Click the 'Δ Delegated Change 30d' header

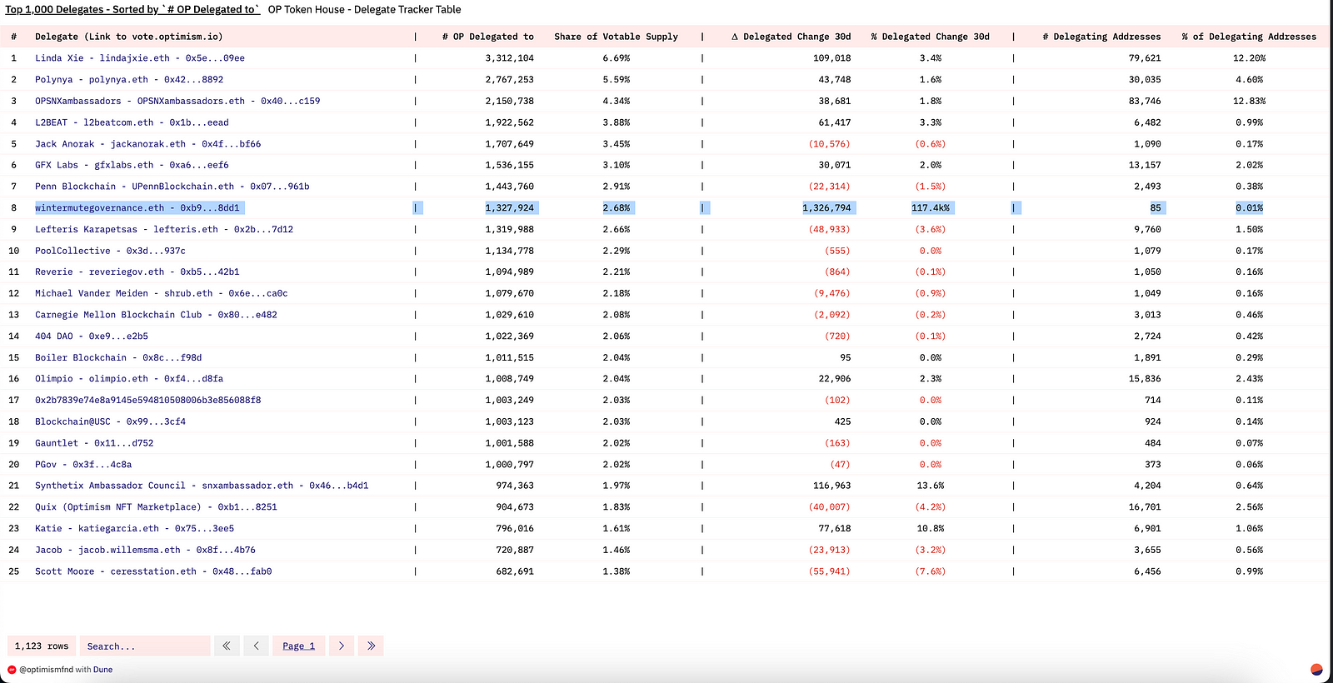click(791, 37)
